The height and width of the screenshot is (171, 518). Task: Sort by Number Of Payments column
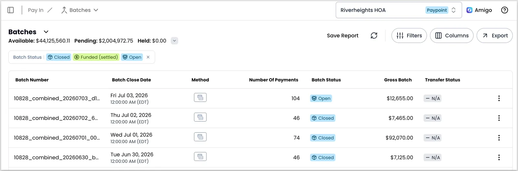[274, 80]
